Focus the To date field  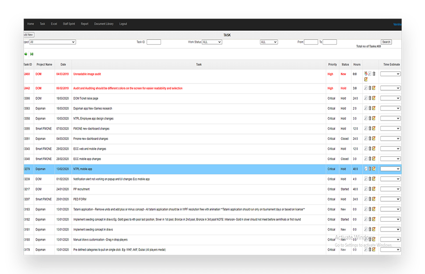pyautogui.click(x=330, y=42)
